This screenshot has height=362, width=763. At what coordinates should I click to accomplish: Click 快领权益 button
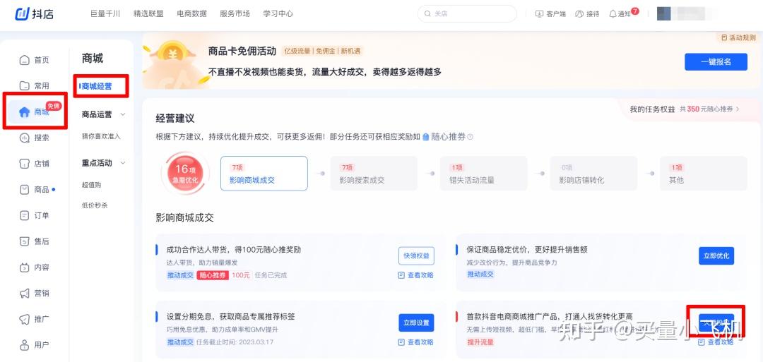coord(417,256)
